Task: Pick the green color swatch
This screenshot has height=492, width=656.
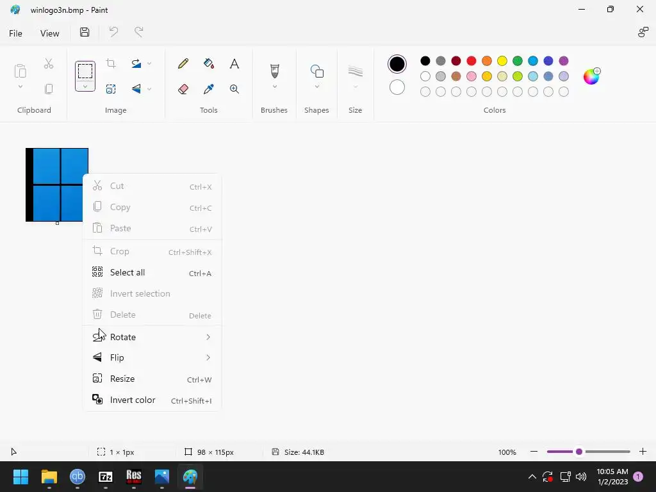Action: [518, 61]
